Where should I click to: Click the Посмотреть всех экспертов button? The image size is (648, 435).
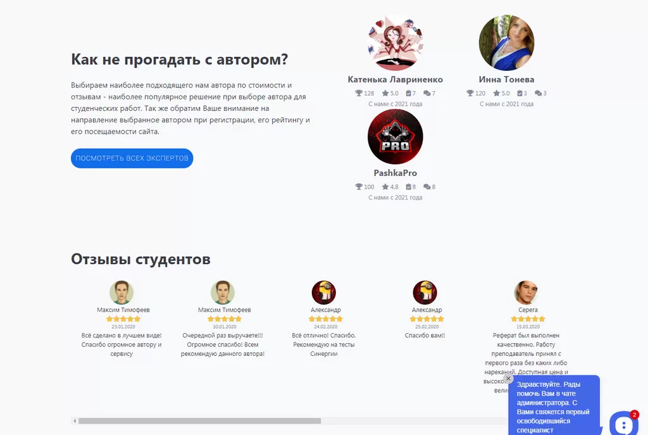click(x=132, y=158)
